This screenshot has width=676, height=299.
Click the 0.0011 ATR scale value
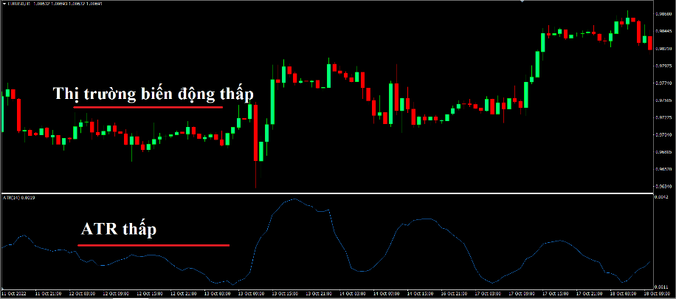pos(662,286)
